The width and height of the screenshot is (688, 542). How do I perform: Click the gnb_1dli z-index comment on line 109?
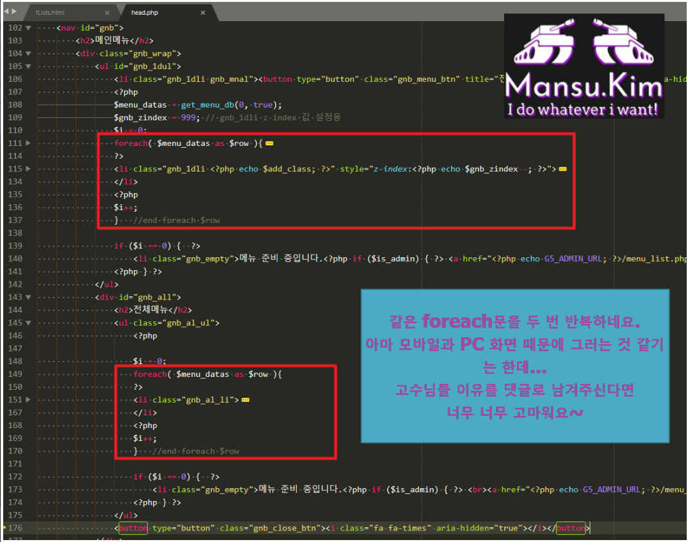click(273, 118)
